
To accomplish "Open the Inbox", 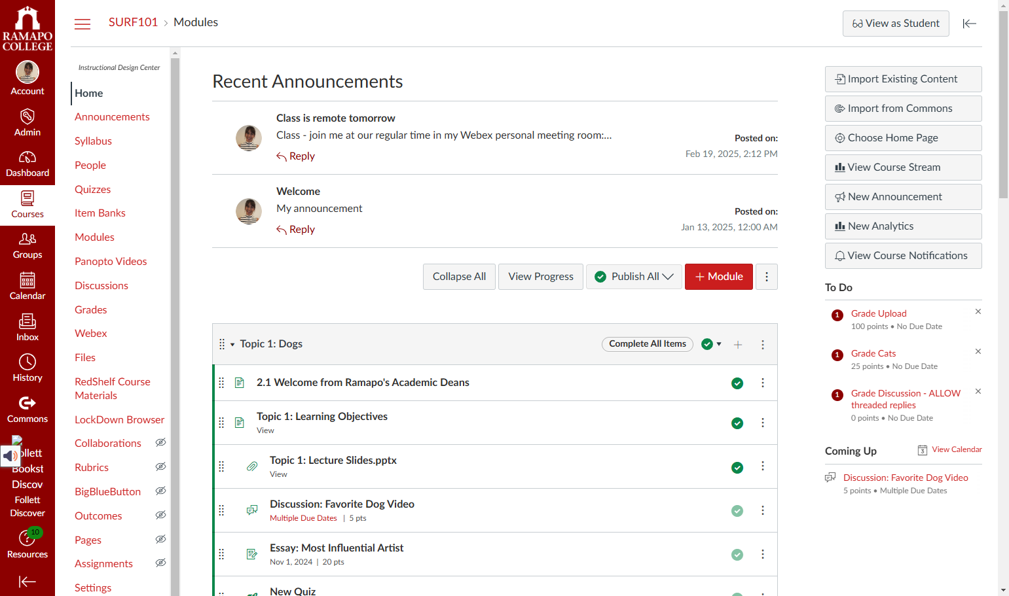I will pos(28,328).
